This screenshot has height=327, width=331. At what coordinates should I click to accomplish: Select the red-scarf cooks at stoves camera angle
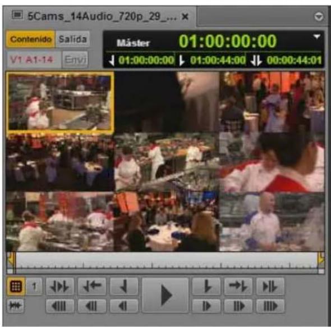click(x=60, y=221)
